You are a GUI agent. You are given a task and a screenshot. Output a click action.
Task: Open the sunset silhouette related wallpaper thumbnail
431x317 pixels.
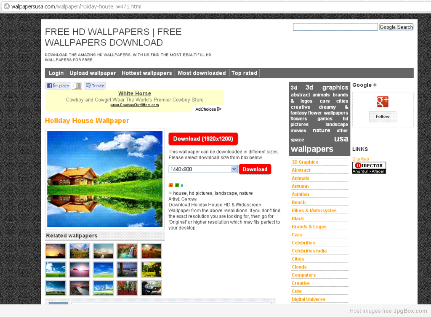coord(56,251)
